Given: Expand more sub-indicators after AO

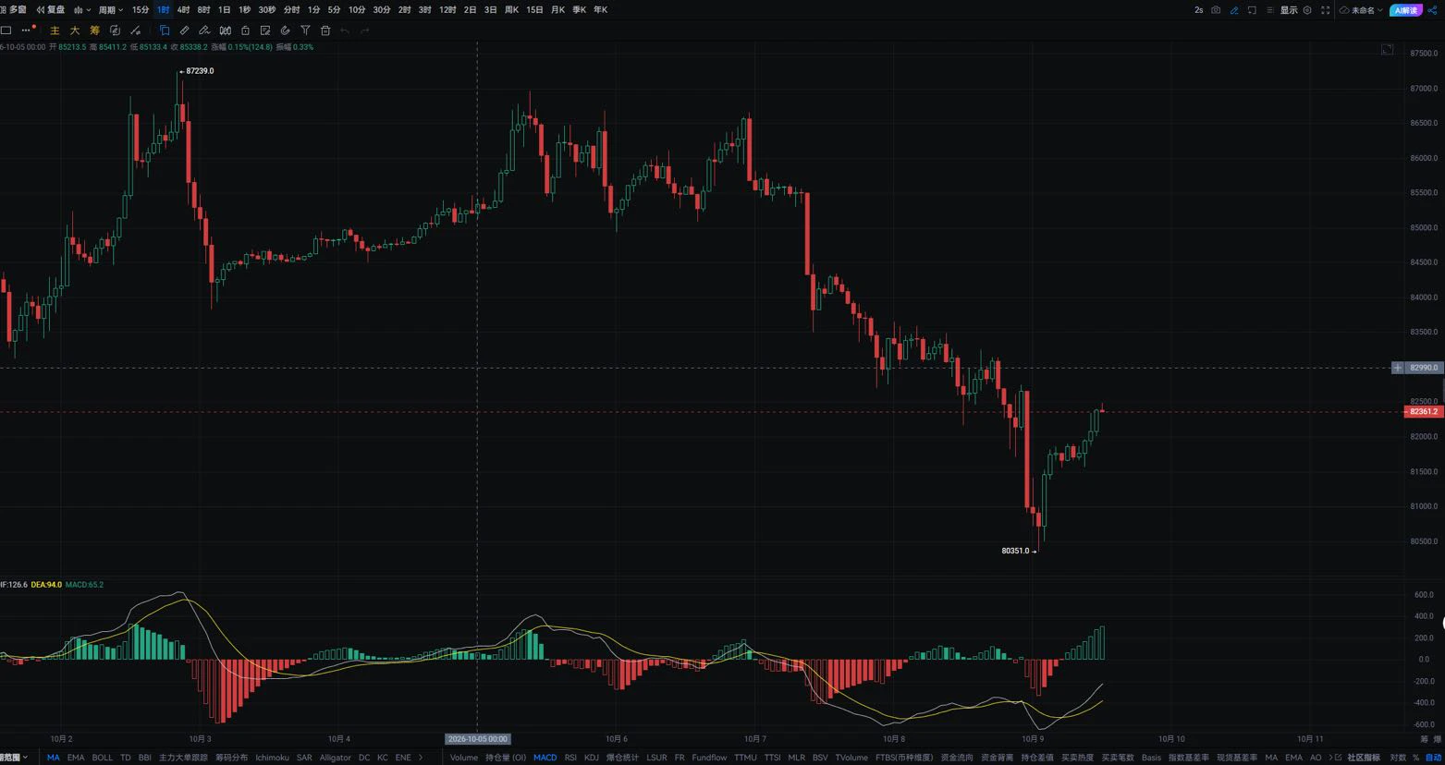Looking at the screenshot, I should (x=1331, y=758).
